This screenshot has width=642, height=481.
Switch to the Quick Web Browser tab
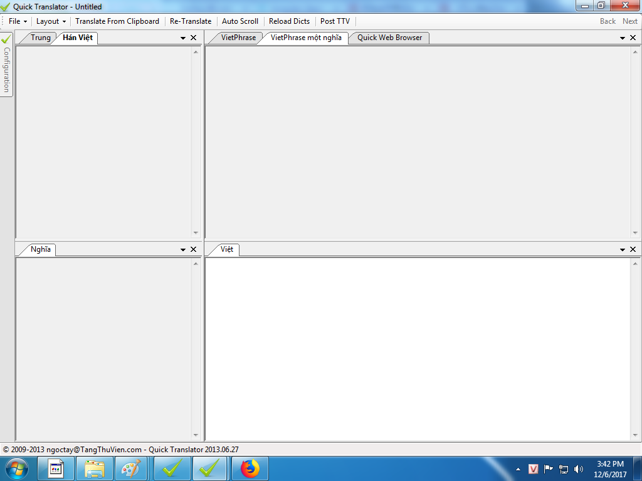389,38
